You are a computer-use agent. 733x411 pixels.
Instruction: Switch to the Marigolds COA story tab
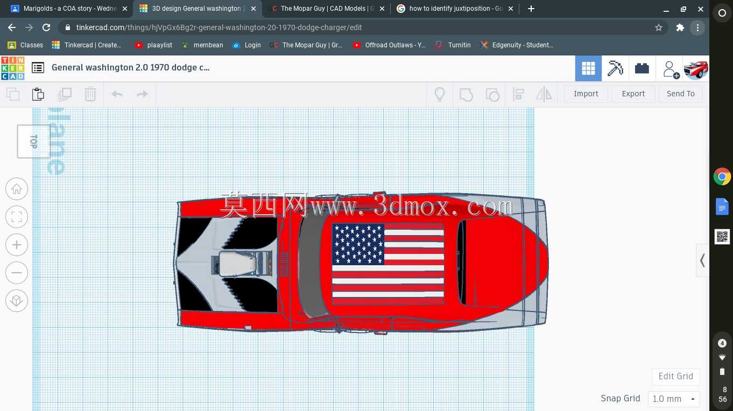(70, 9)
